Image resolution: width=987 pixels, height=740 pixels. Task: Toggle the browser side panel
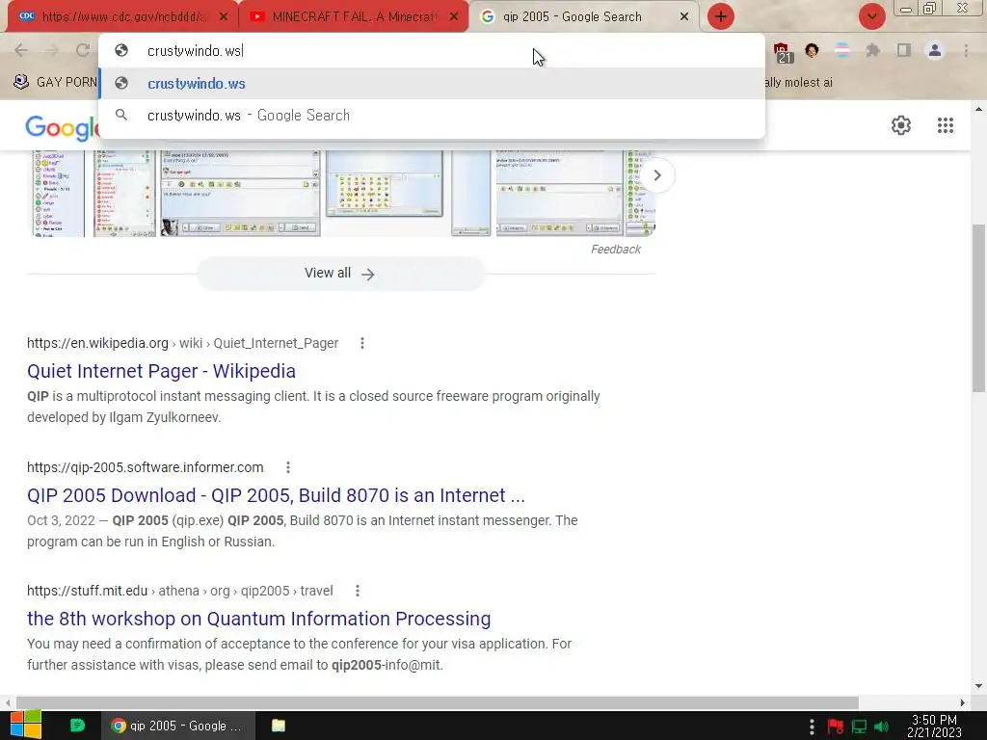904,50
